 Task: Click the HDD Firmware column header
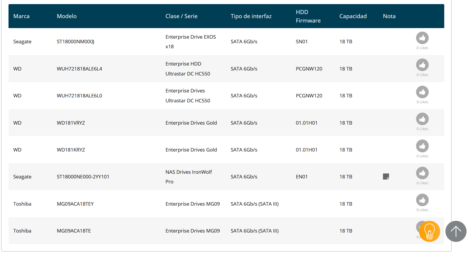pyautogui.click(x=308, y=16)
